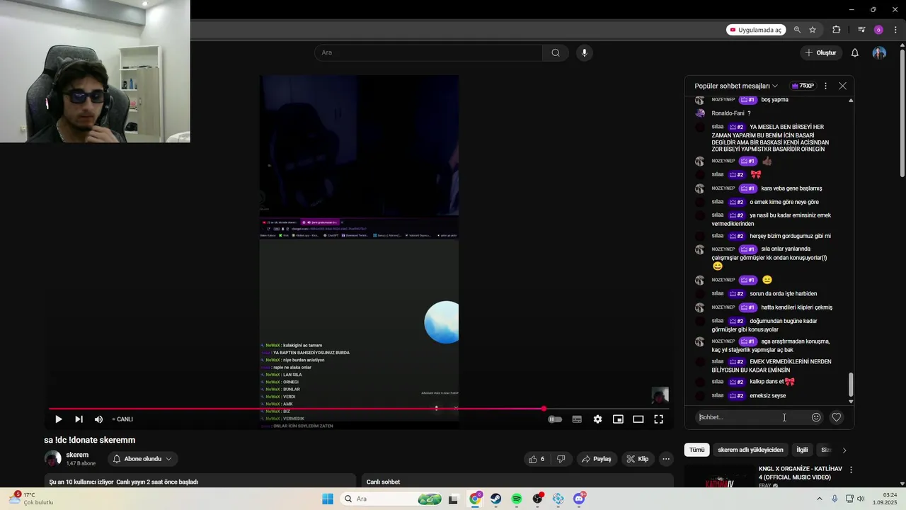
Task: Click Chrome zoom magnifier icon
Action: tap(797, 30)
